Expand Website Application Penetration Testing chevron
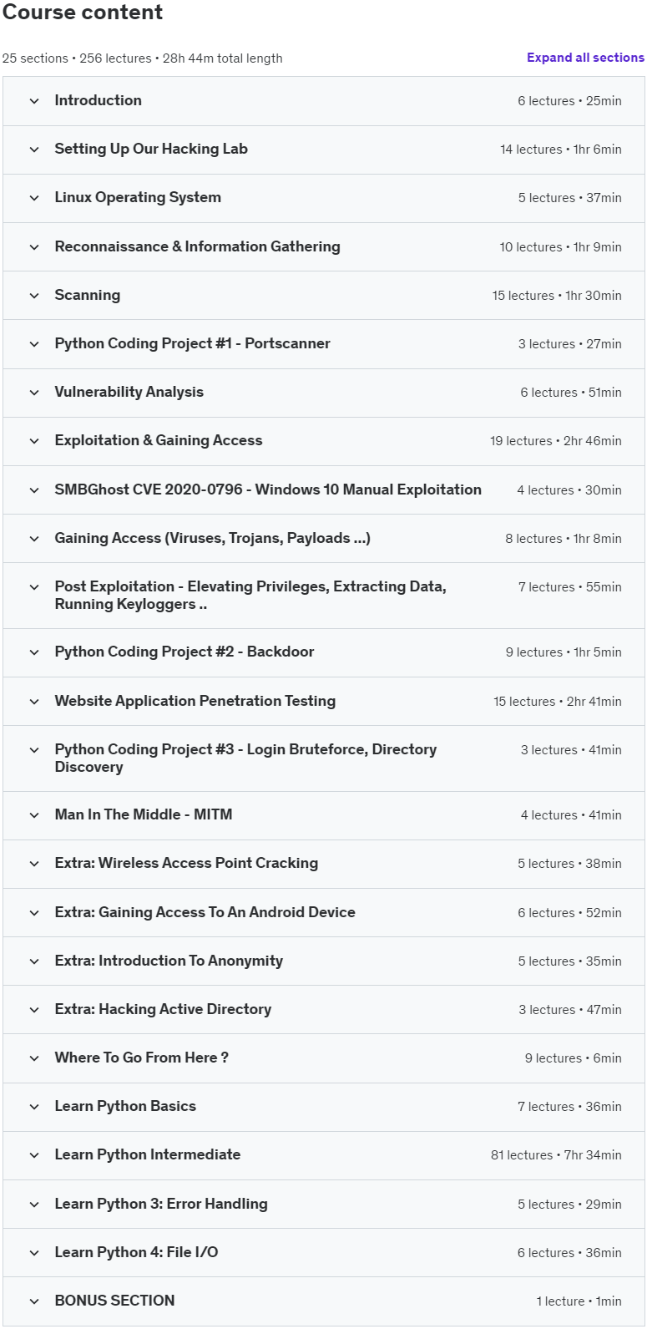 [34, 702]
